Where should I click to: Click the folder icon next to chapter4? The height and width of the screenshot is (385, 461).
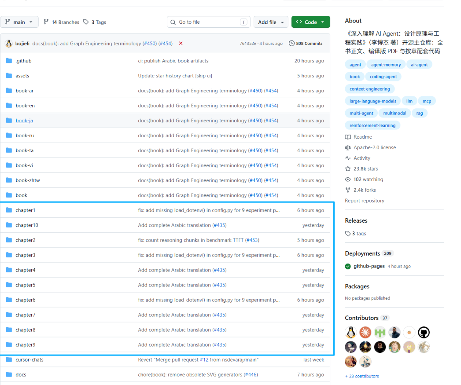click(9, 270)
